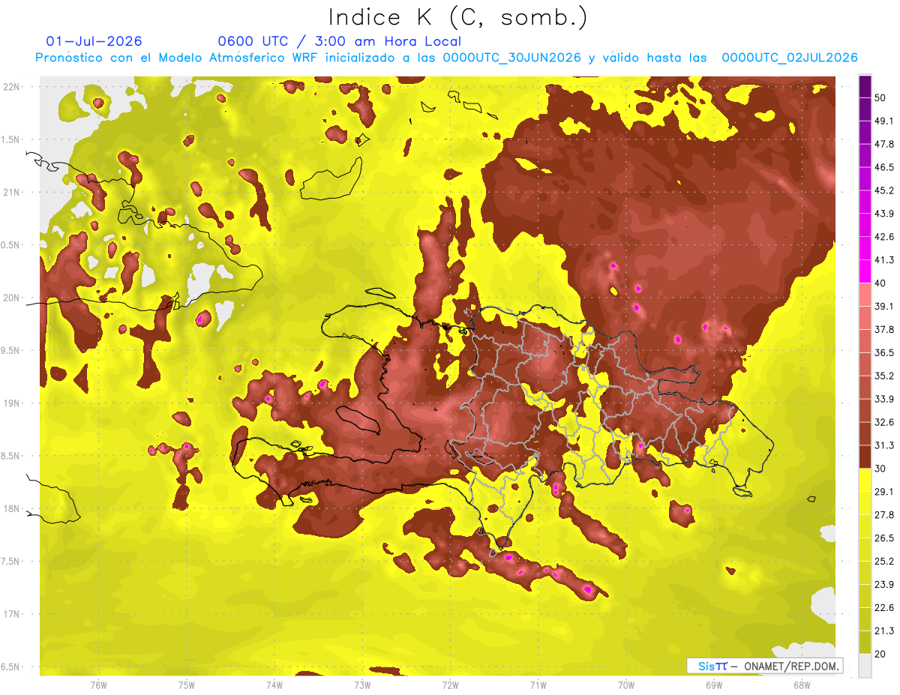Click the "0600 UTC / 3:00 am Hora Local" text
Viewport: 900px width, 695px height.
pyautogui.click(x=339, y=41)
